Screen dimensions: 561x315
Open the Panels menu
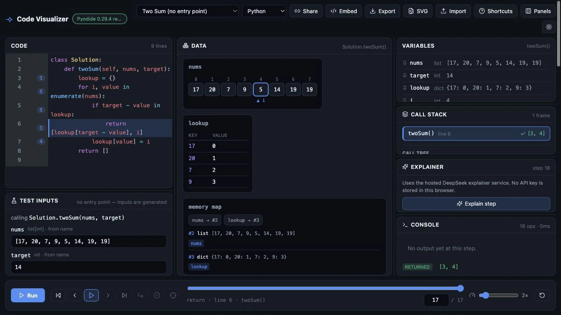point(538,11)
